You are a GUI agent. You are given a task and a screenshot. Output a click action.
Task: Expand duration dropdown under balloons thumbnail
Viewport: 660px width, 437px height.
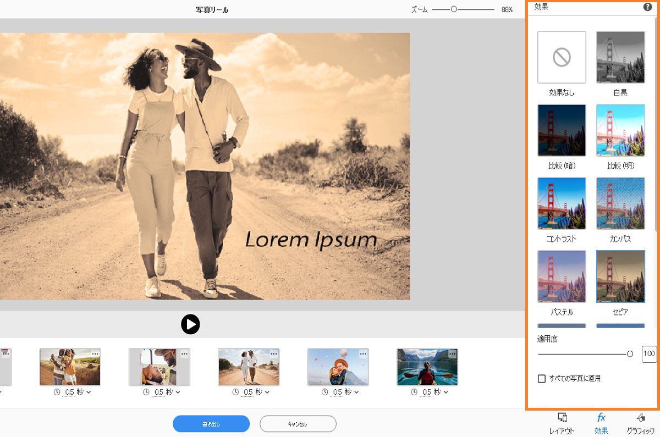pyautogui.click(x=356, y=392)
